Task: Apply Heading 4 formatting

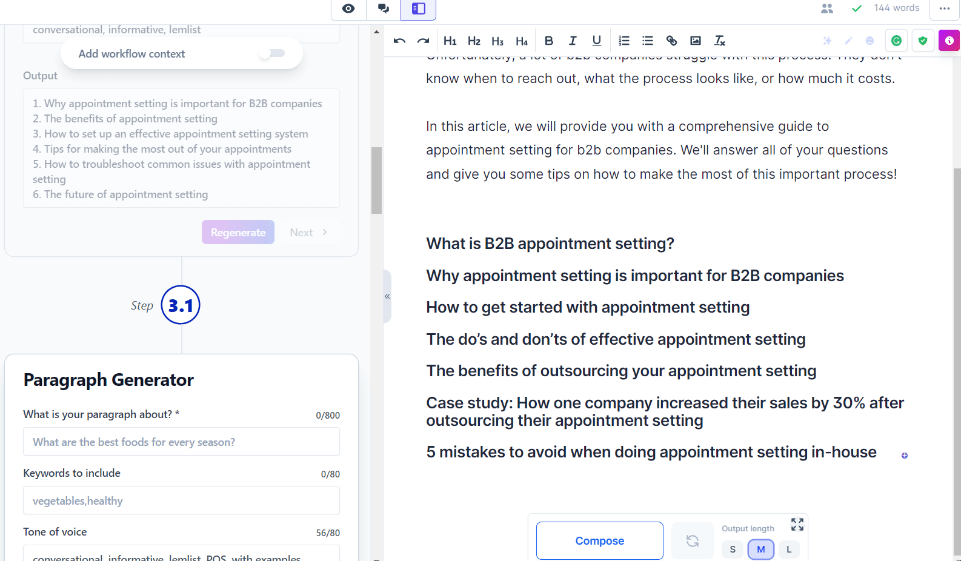Action: [522, 41]
